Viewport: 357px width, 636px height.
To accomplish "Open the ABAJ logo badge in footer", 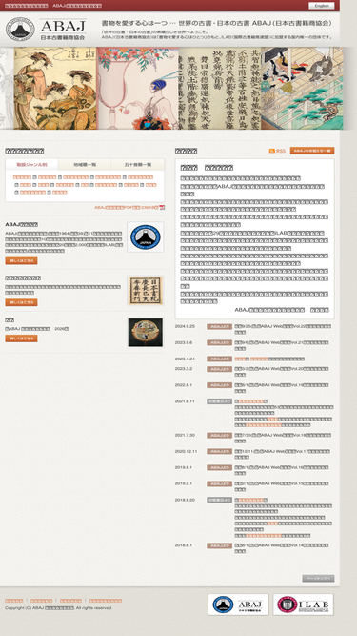I will pos(238,605).
